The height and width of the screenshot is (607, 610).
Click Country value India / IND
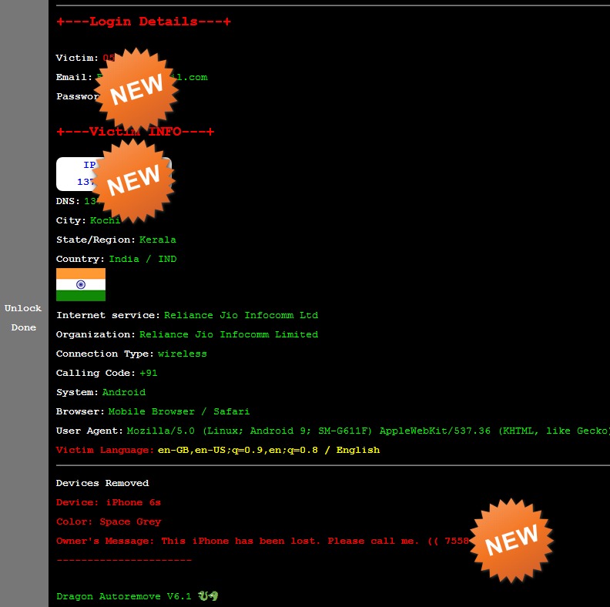tap(142, 259)
